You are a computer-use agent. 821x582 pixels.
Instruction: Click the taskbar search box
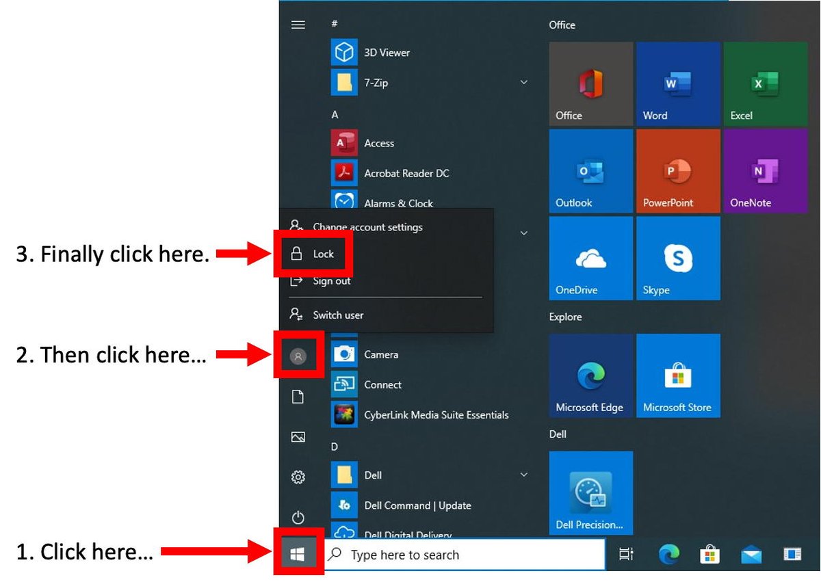pos(465,555)
